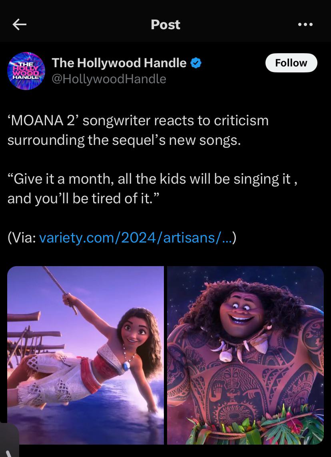Tap the '(Via:' label text
This screenshot has width=331, height=457.
pyautogui.click(x=22, y=238)
